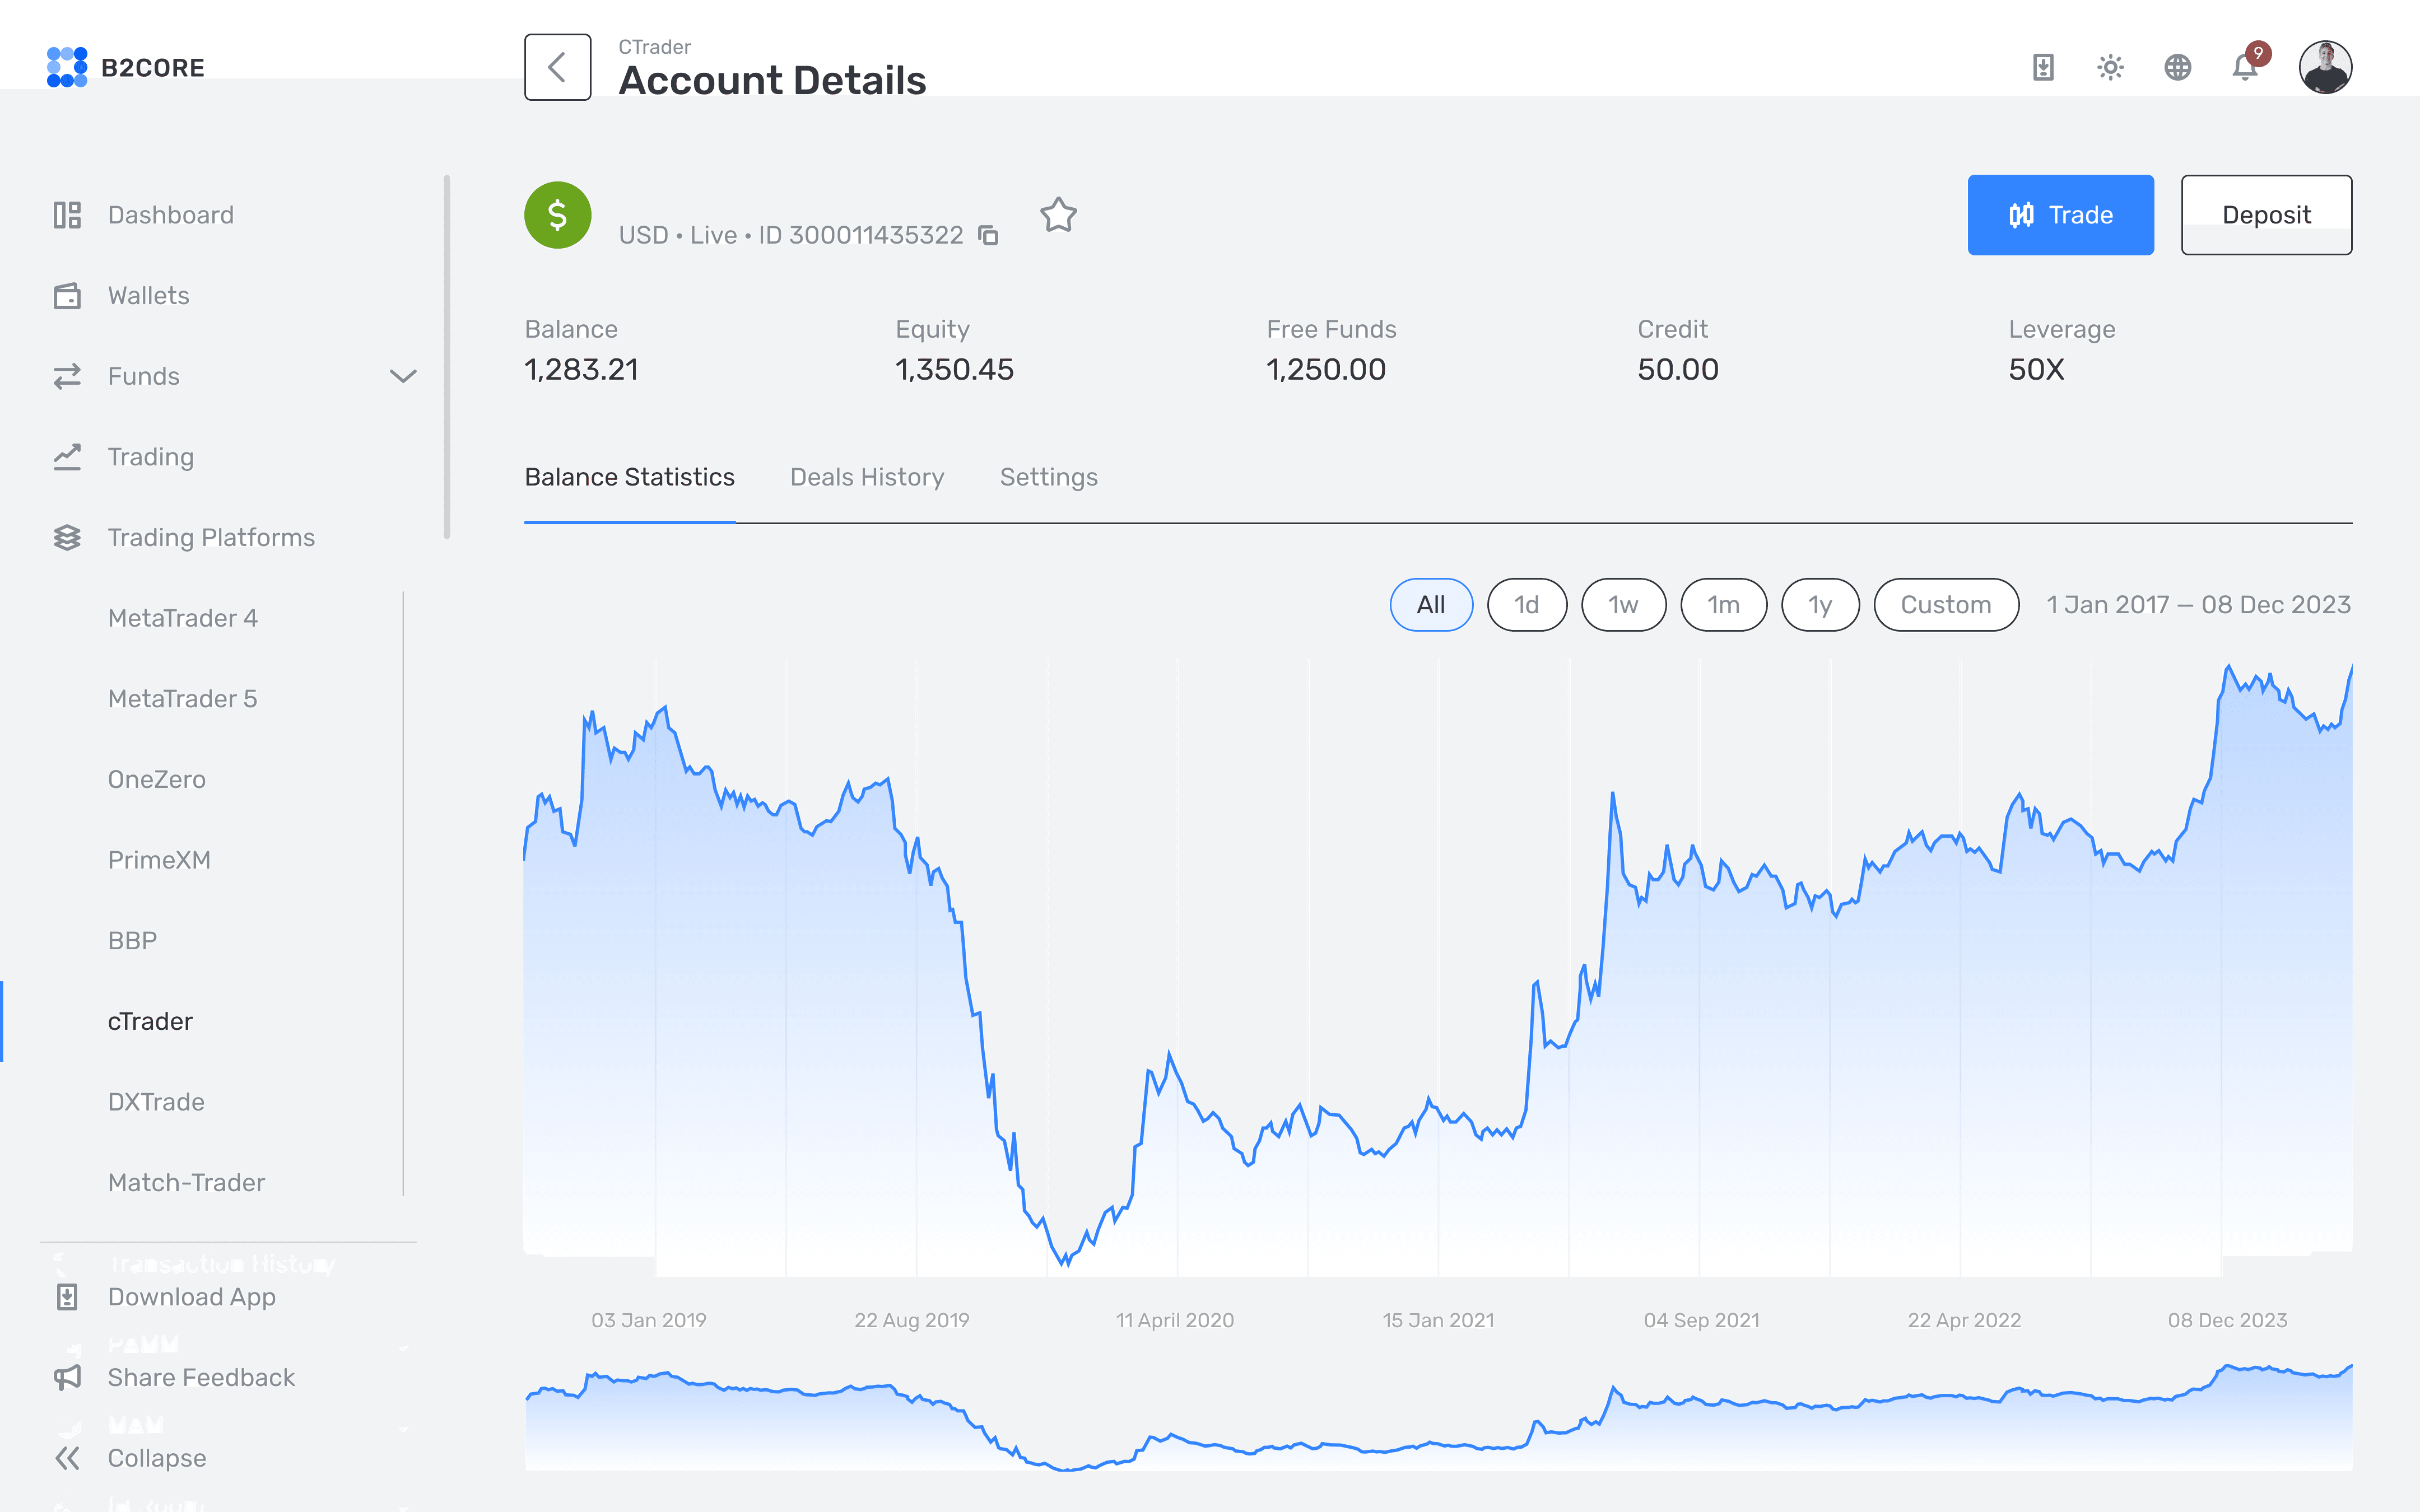Viewport: 2420px width, 1512px height.
Task: Click the Deposit button
Action: (2266, 215)
